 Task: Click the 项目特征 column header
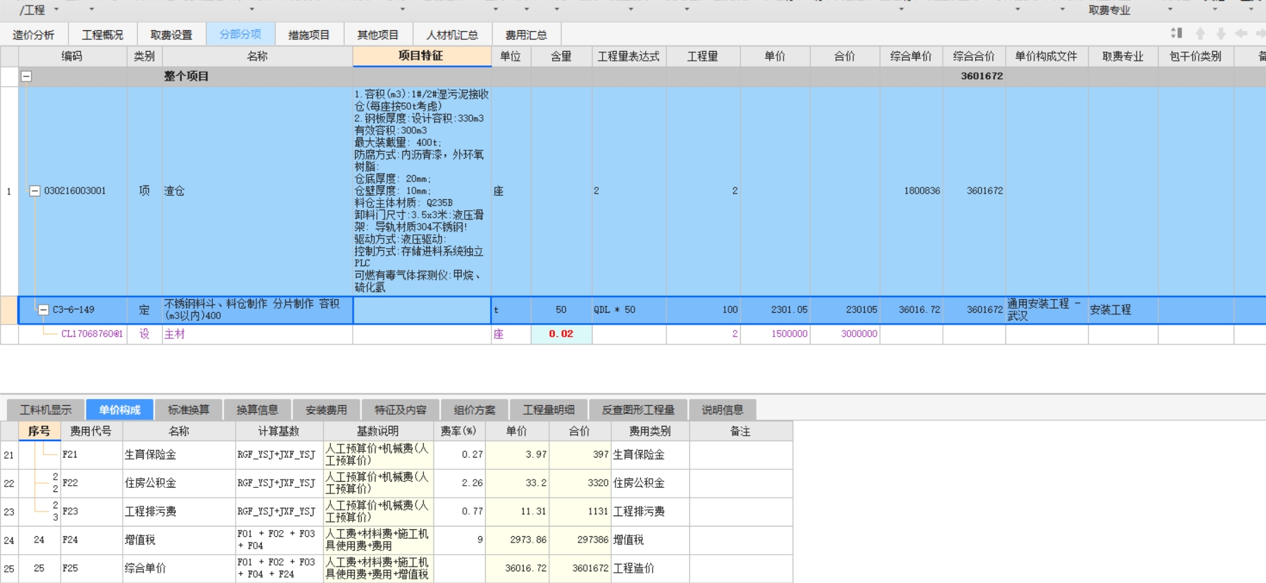422,57
